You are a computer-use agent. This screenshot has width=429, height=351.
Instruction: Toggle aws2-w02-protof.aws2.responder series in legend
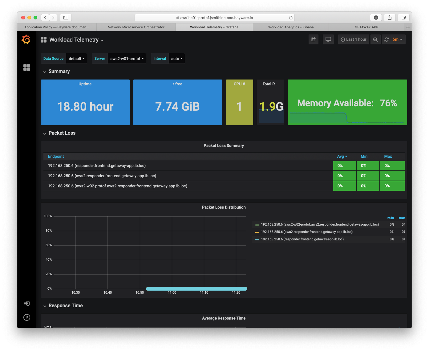click(320, 225)
